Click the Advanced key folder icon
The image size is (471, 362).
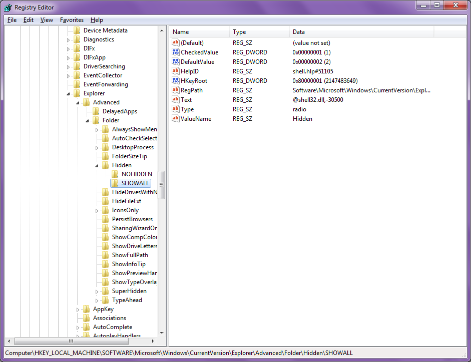pos(86,102)
